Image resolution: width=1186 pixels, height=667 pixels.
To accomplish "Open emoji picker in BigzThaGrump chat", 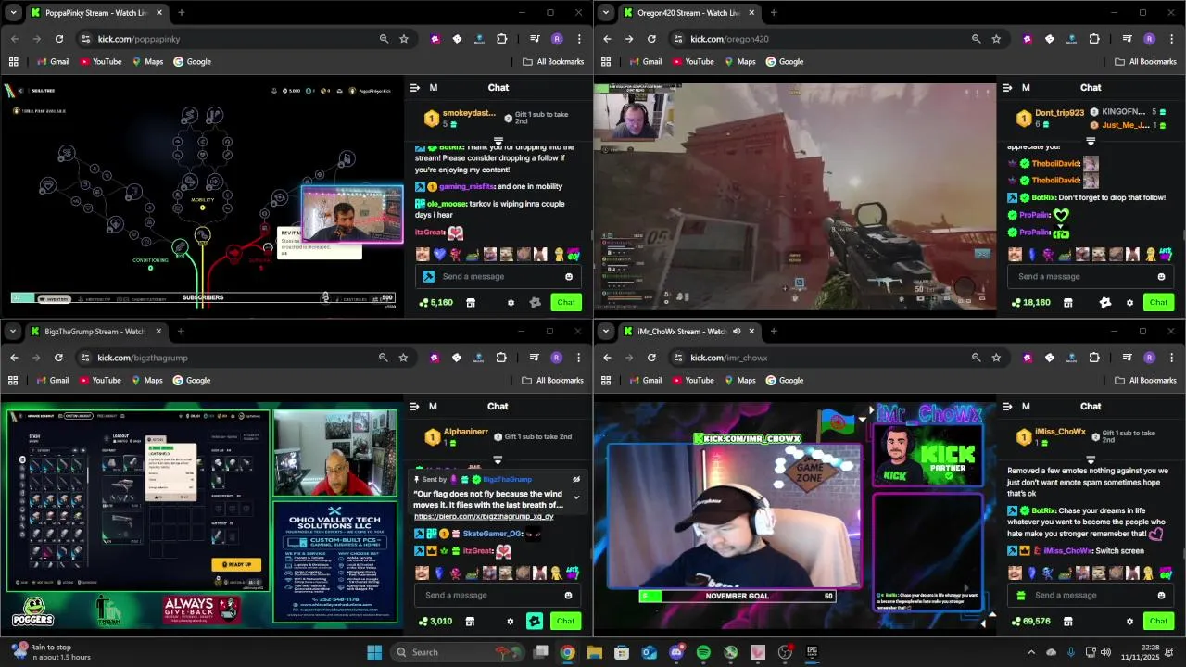I will tap(568, 596).
